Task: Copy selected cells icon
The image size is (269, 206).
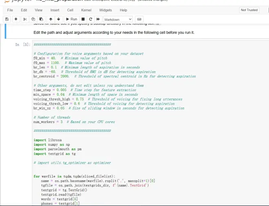Action: 33,19
